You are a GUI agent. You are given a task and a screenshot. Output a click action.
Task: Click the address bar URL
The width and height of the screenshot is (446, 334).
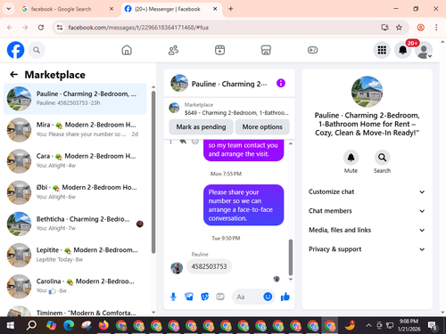[x=138, y=28]
